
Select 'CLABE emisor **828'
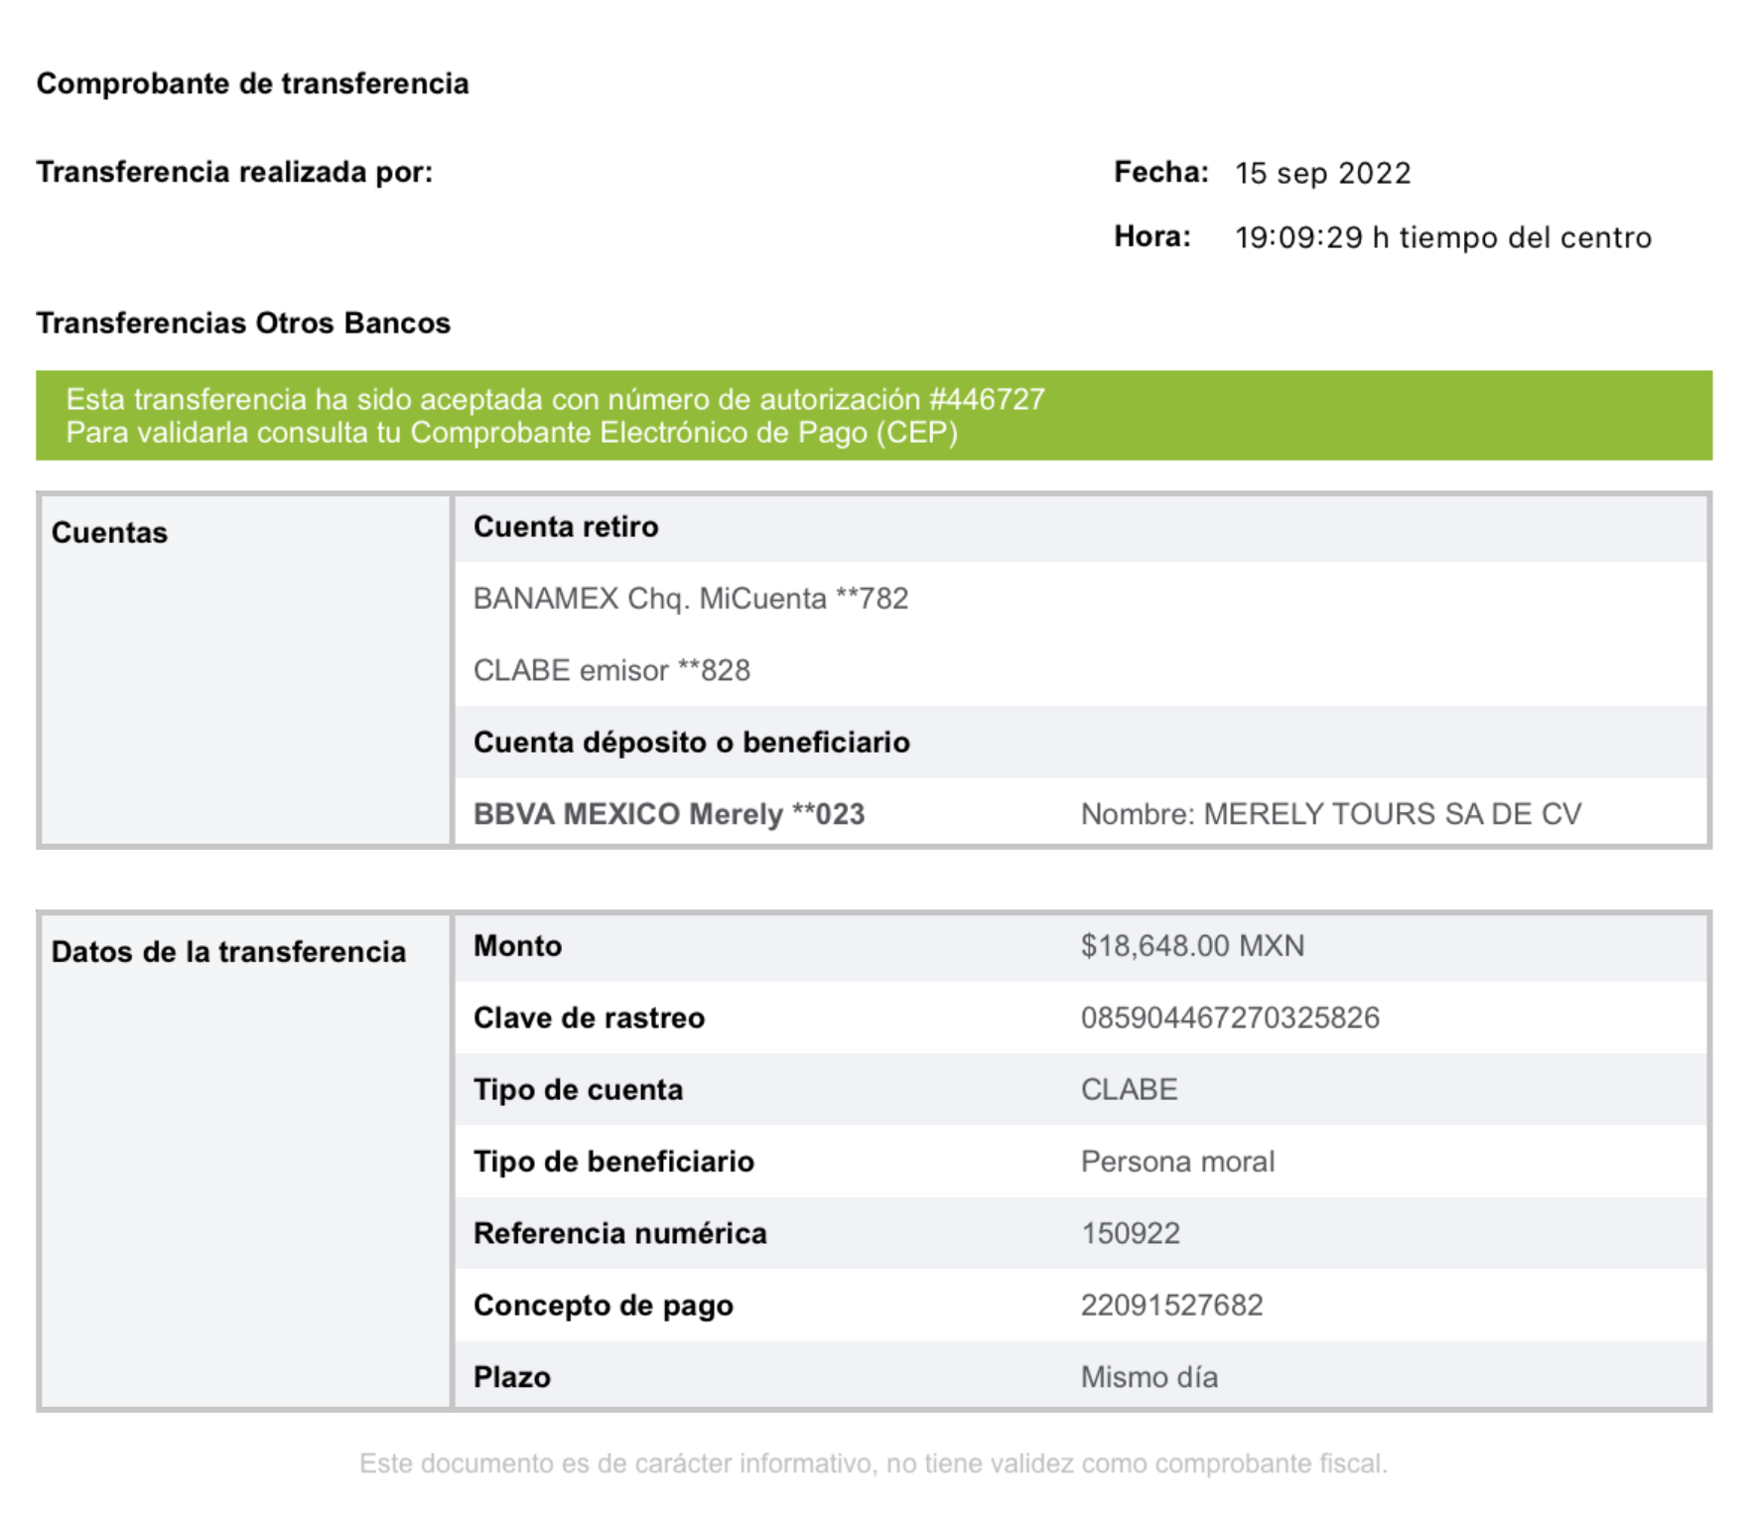point(611,670)
